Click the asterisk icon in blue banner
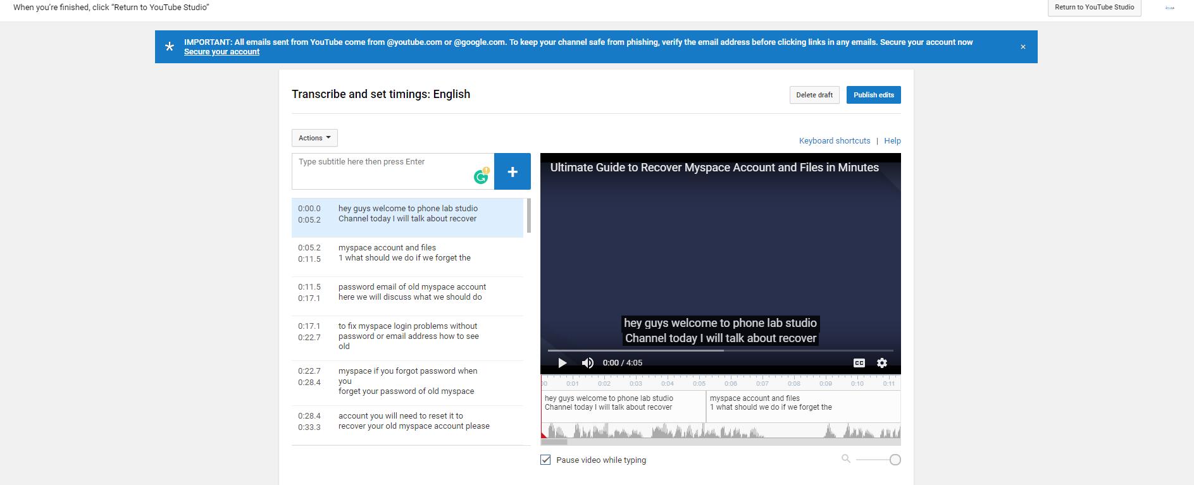The image size is (1194, 485). point(169,47)
